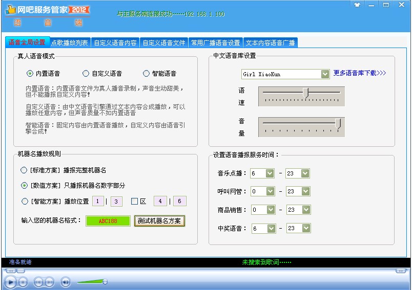Screen dimensions: 412x290
Task: Select the 自定义语音 radio option
Action: [86, 74]
